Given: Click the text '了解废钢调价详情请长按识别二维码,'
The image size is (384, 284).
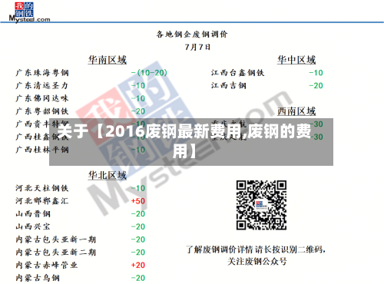Looking at the screenshot, I should click(256, 249).
